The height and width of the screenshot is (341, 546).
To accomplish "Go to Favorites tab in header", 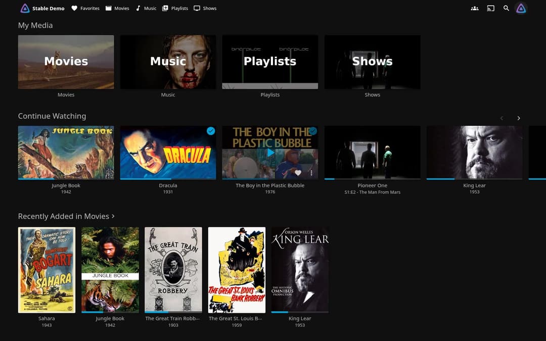I will coord(85,8).
